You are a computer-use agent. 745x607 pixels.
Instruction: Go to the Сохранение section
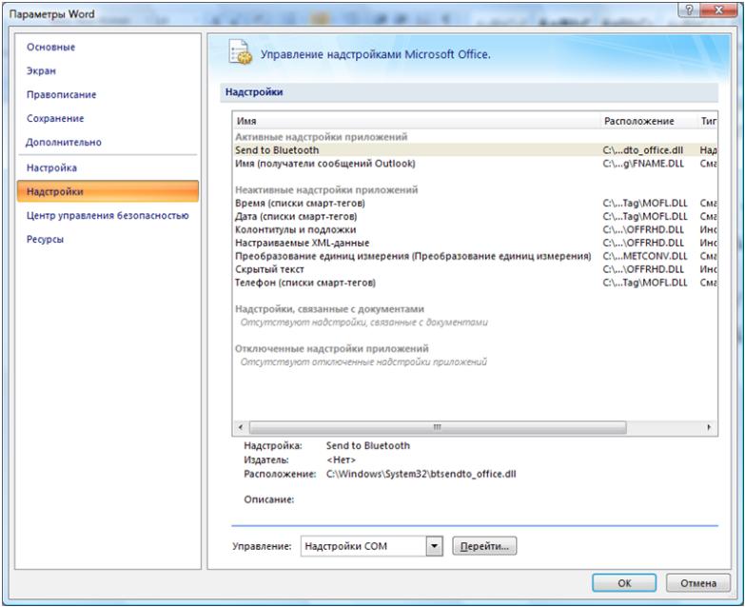point(55,118)
